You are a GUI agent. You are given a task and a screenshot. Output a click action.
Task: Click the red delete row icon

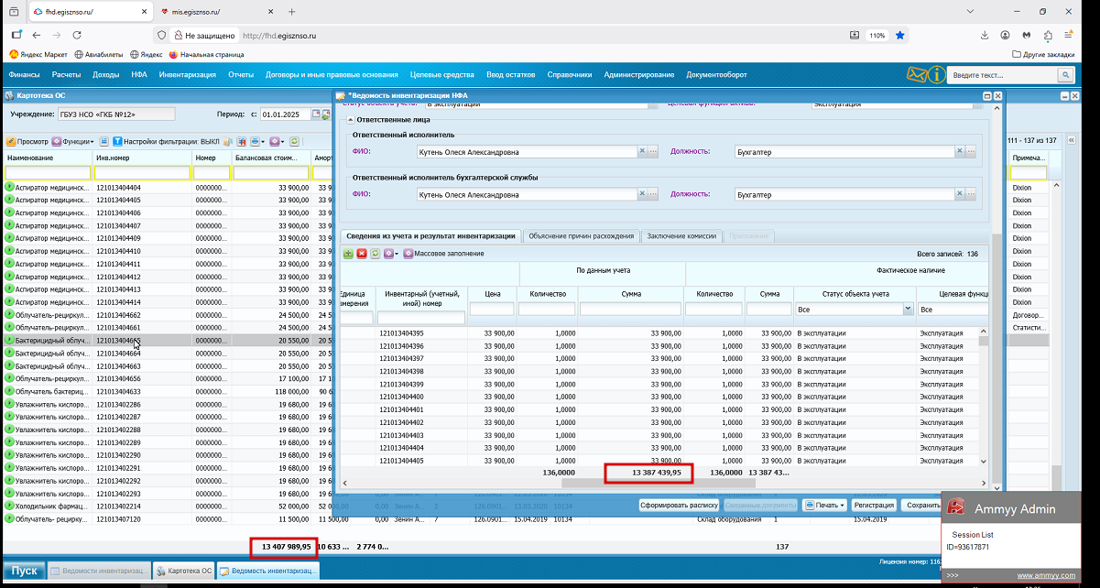(x=361, y=254)
